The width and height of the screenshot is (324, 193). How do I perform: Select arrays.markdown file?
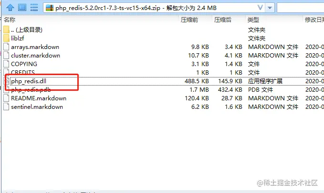point(35,47)
